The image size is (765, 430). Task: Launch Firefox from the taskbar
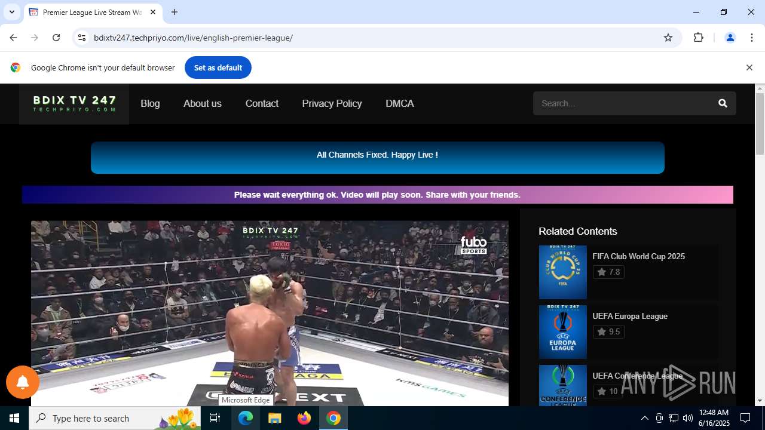304,418
